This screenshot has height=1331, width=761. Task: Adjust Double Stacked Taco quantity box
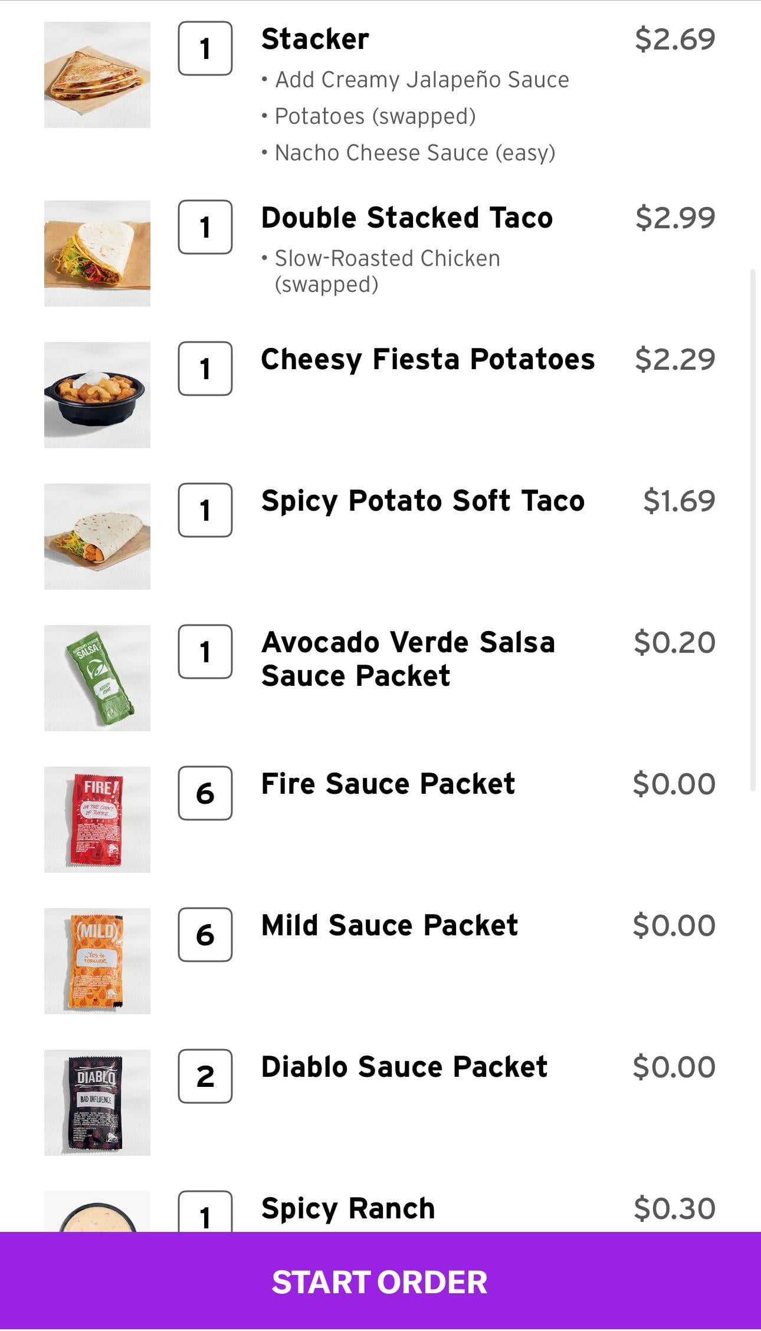[x=205, y=227]
